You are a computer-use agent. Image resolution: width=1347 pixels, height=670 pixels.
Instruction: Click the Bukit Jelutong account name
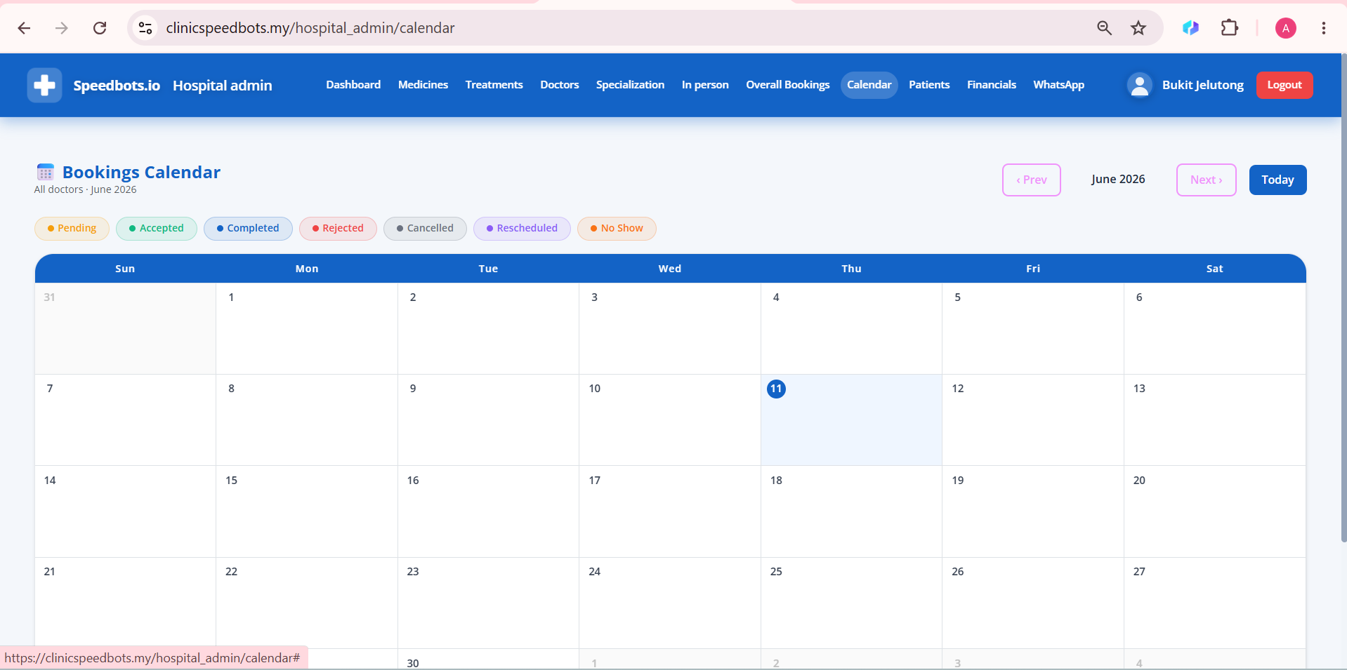pyautogui.click(x=1202, y=85)
